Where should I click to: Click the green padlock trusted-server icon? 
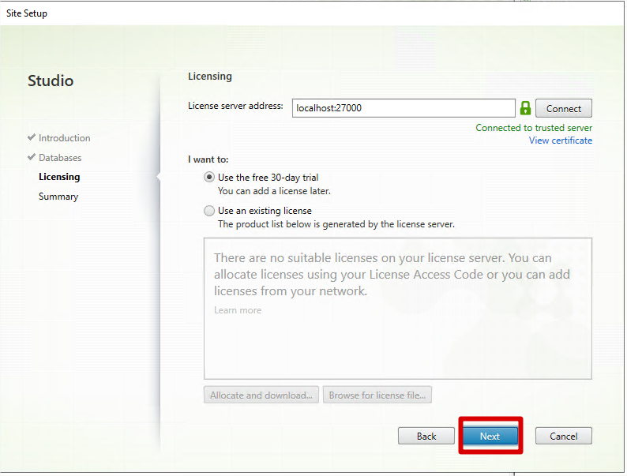[525, 108]
